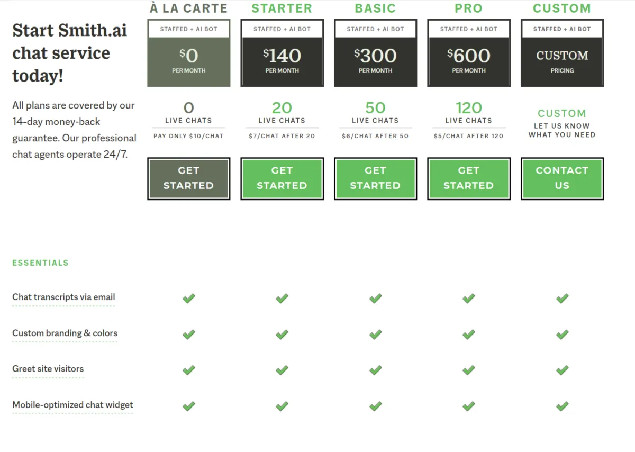This screenshot has width=635, height=452.
Task: Click Get Started under Starter plan
Action: click(282, 178)
